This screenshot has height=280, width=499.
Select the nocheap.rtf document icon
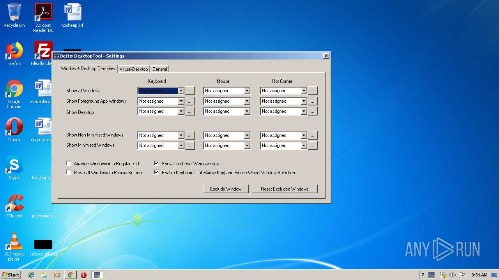coord(73,16)
